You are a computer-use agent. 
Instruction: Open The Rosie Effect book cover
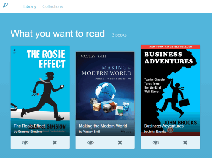pyautogui.click(x=40, y=91)
